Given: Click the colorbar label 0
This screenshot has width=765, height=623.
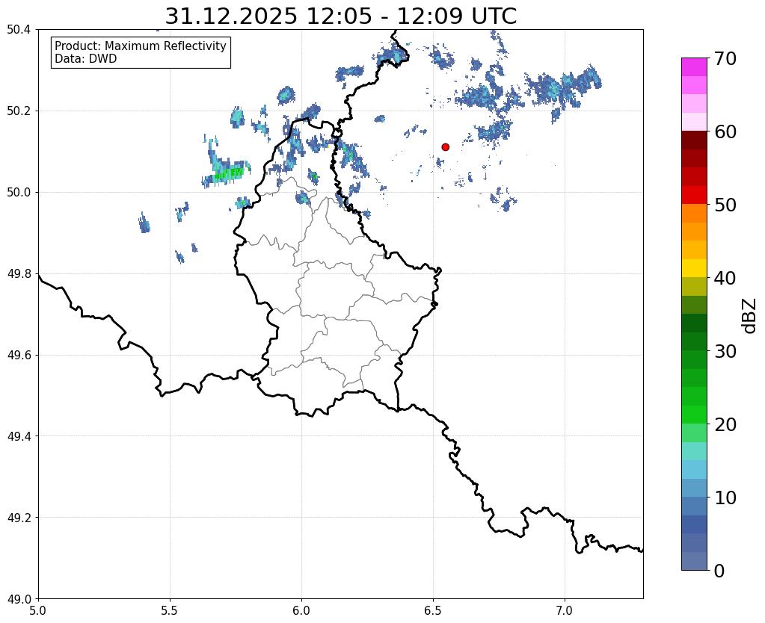Looking at the screenshot, I should pyautogui.click(x=719, y=571).
